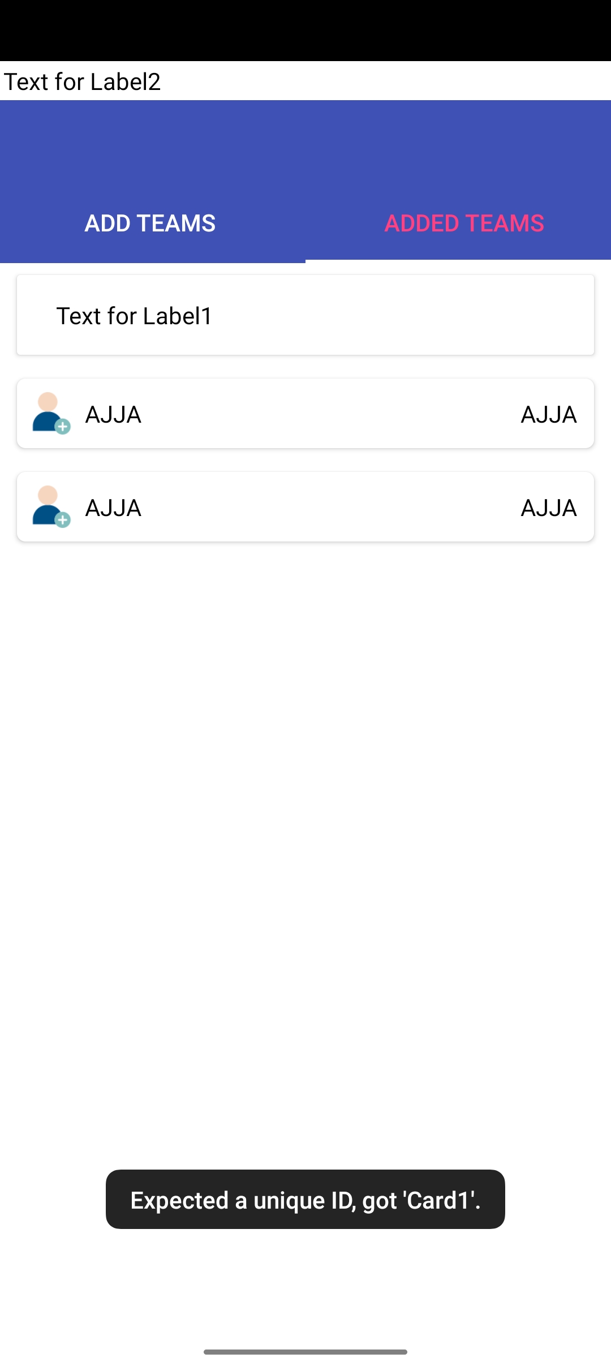Click the plus badge on second card's avatar
611x1358 pixels.
pos(63,520)
